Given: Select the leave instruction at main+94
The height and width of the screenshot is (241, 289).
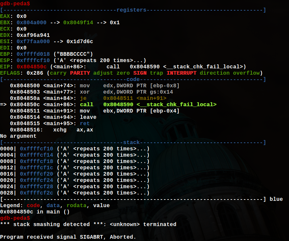Looking at the screenshot, I should tap(53, 117).
